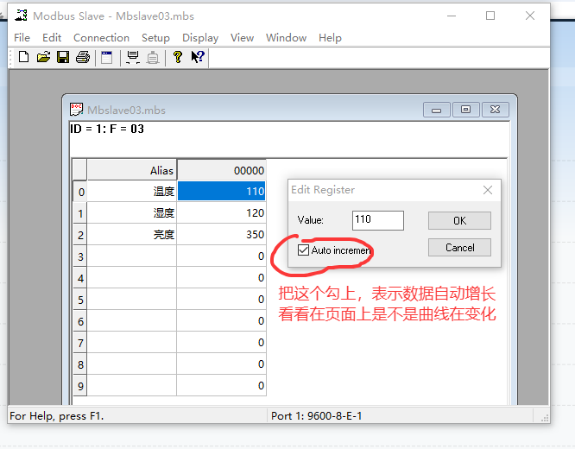
Task: Click the Connect toolbar icon
Action: pos(133,57)
